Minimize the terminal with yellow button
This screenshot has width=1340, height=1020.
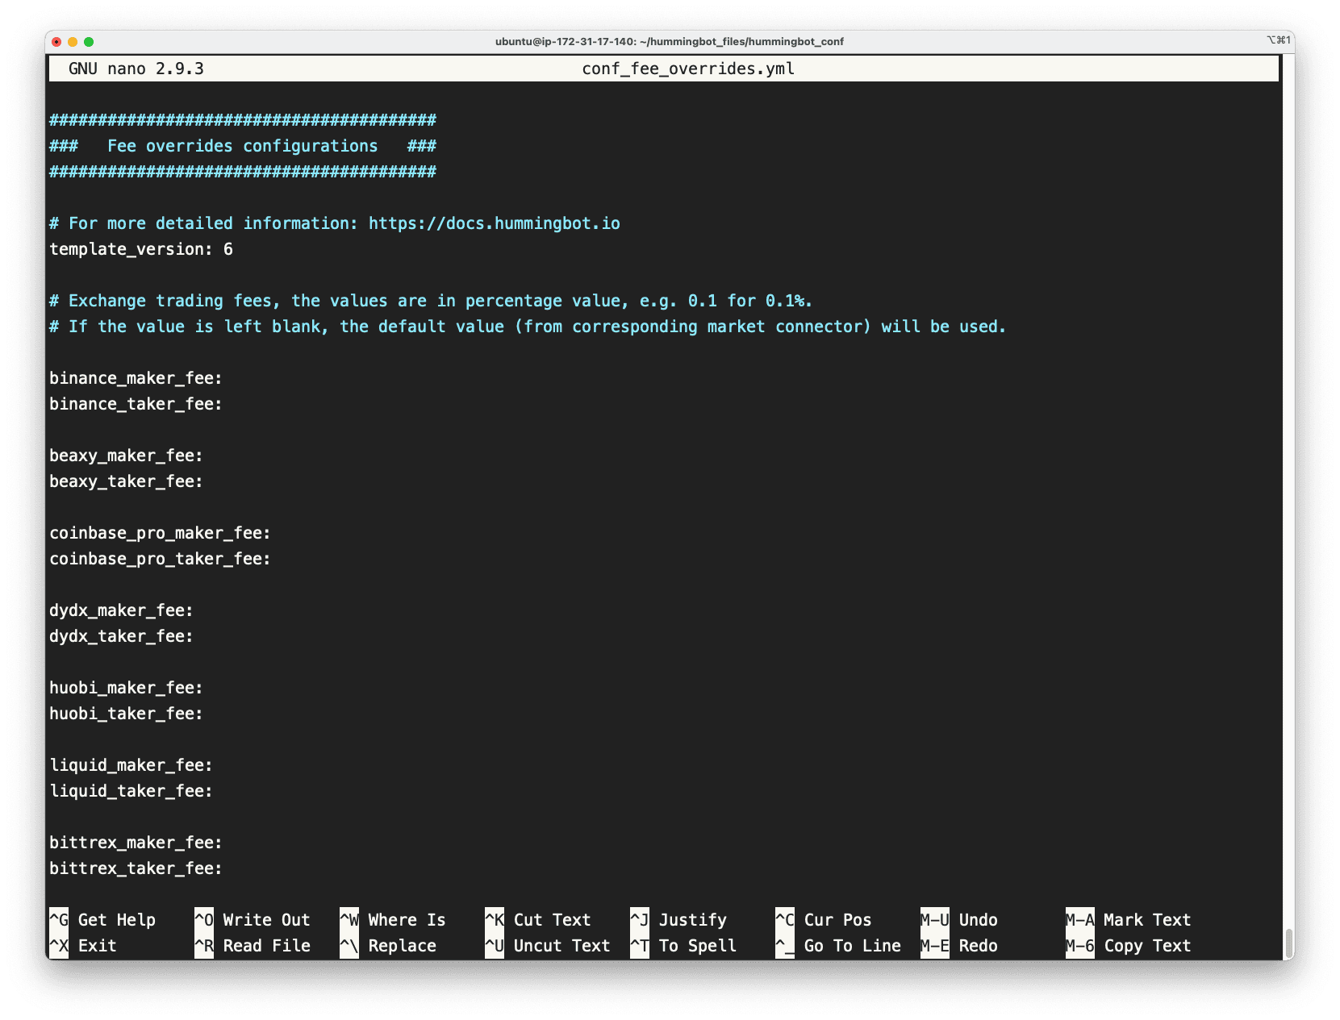click(73, 42)
